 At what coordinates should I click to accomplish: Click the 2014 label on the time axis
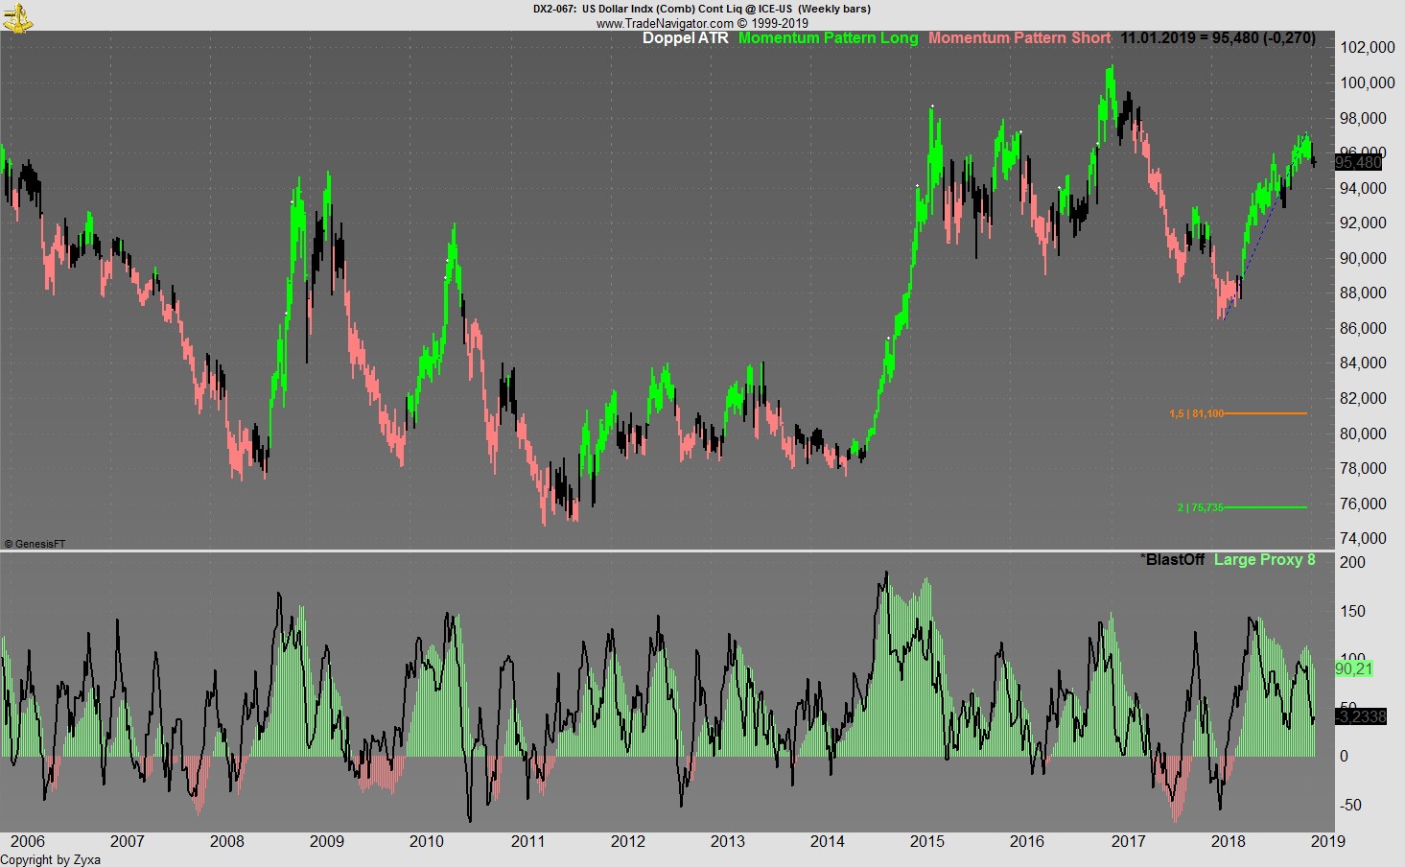[x=827, y=841]
